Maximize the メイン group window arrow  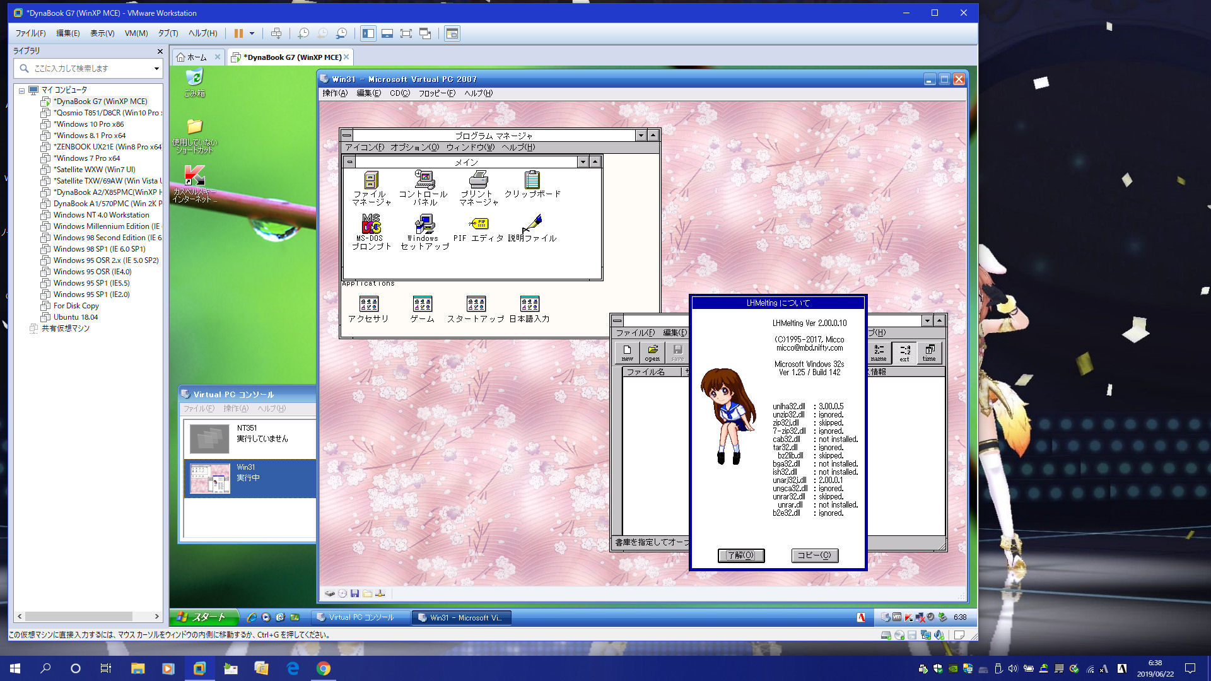point(595,162)
